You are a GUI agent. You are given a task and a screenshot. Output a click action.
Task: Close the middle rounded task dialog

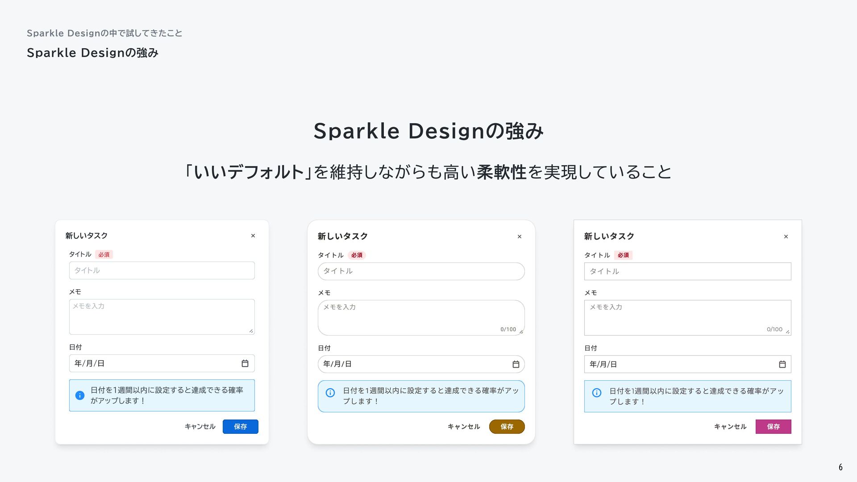(520, 237)
